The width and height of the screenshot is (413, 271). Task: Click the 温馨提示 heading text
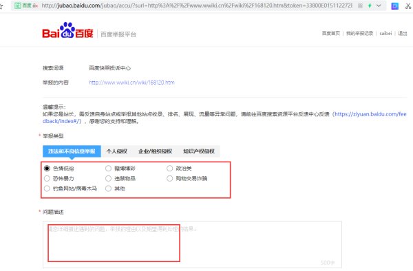click(54, 107)
